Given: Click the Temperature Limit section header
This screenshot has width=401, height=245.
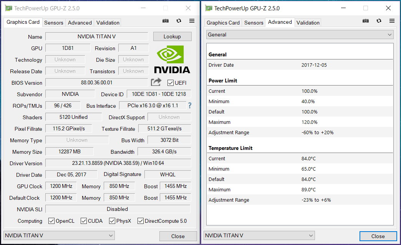Looking at the screenshot, I should [230, 148].
